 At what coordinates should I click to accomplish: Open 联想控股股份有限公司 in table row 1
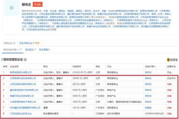21,72
